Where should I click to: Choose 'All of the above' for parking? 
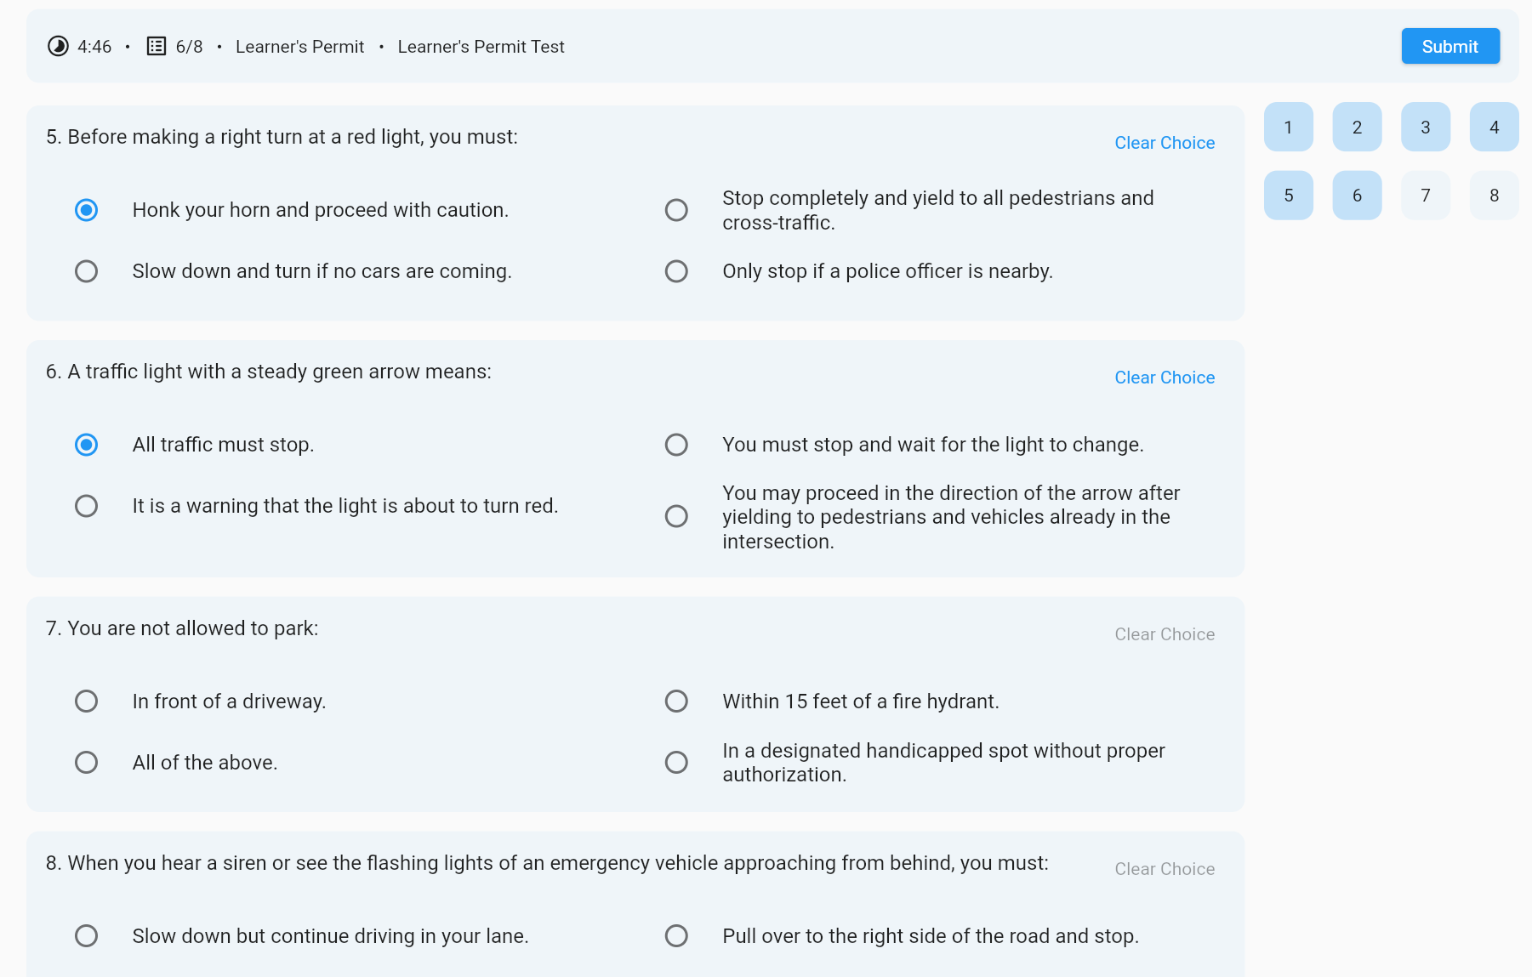coord(86,762)
